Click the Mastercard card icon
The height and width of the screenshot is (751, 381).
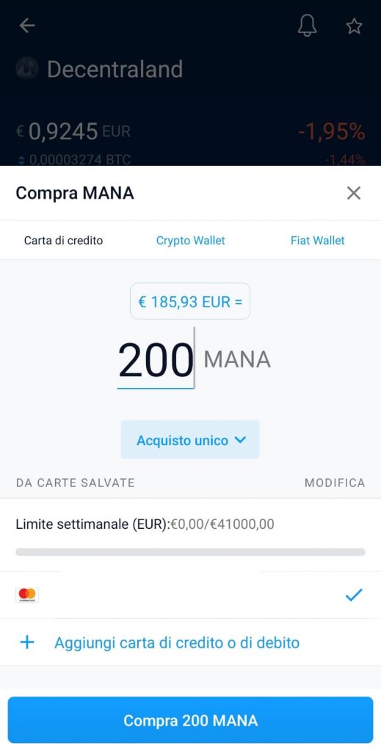(x=27, y=595)
